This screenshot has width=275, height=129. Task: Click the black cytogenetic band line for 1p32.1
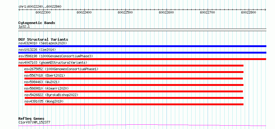tap(142, 30)
